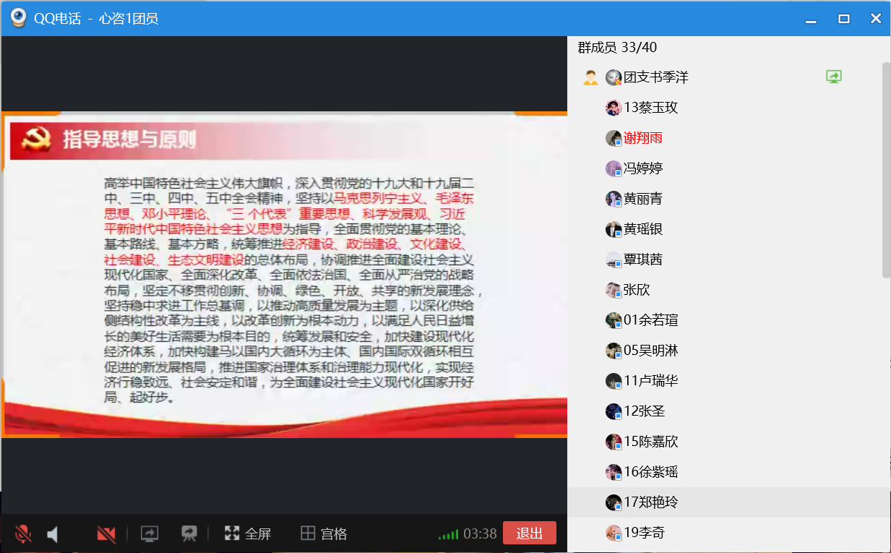Click the shared slide presentation view
Viewport: 891px width, 553px height.
[284, 275]
